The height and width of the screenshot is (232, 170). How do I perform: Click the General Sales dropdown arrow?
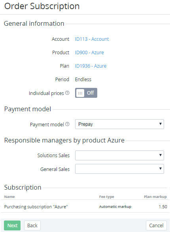click(x=161, y=169)
